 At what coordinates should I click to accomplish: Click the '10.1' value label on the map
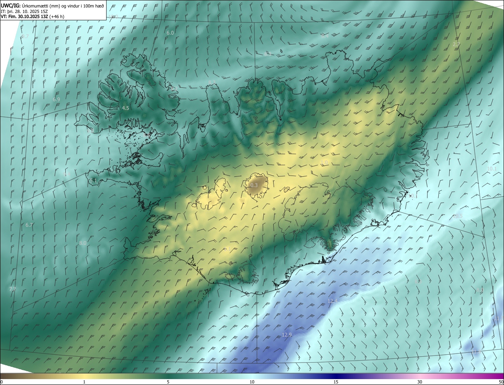[x=492, y=169]
